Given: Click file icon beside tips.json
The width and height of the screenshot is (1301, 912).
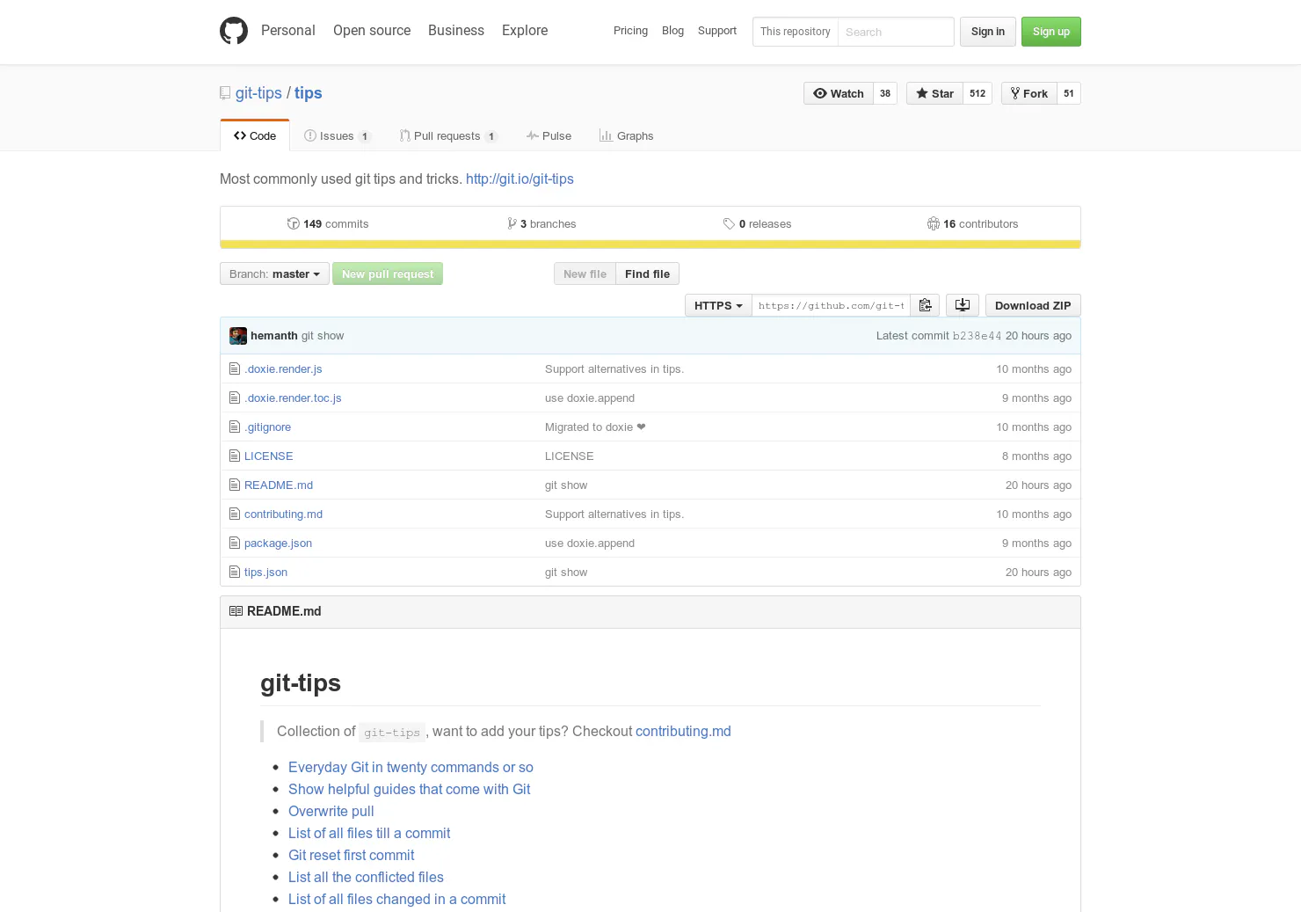Looking at the screenshot, I should tap(235, 573).
